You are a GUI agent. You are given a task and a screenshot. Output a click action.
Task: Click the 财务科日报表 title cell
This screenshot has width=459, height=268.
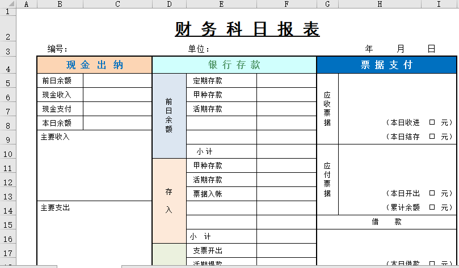point(247,29)
